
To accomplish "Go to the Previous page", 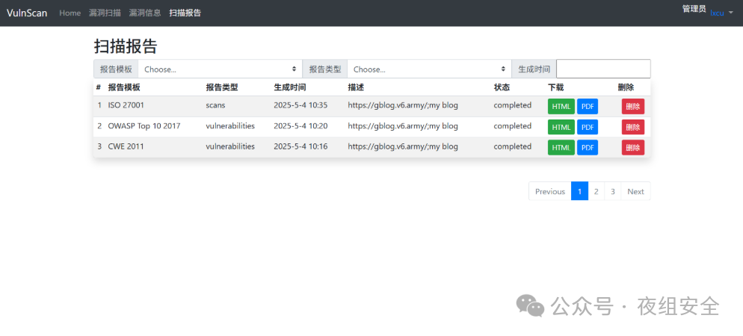I will [x=550, y=191].
